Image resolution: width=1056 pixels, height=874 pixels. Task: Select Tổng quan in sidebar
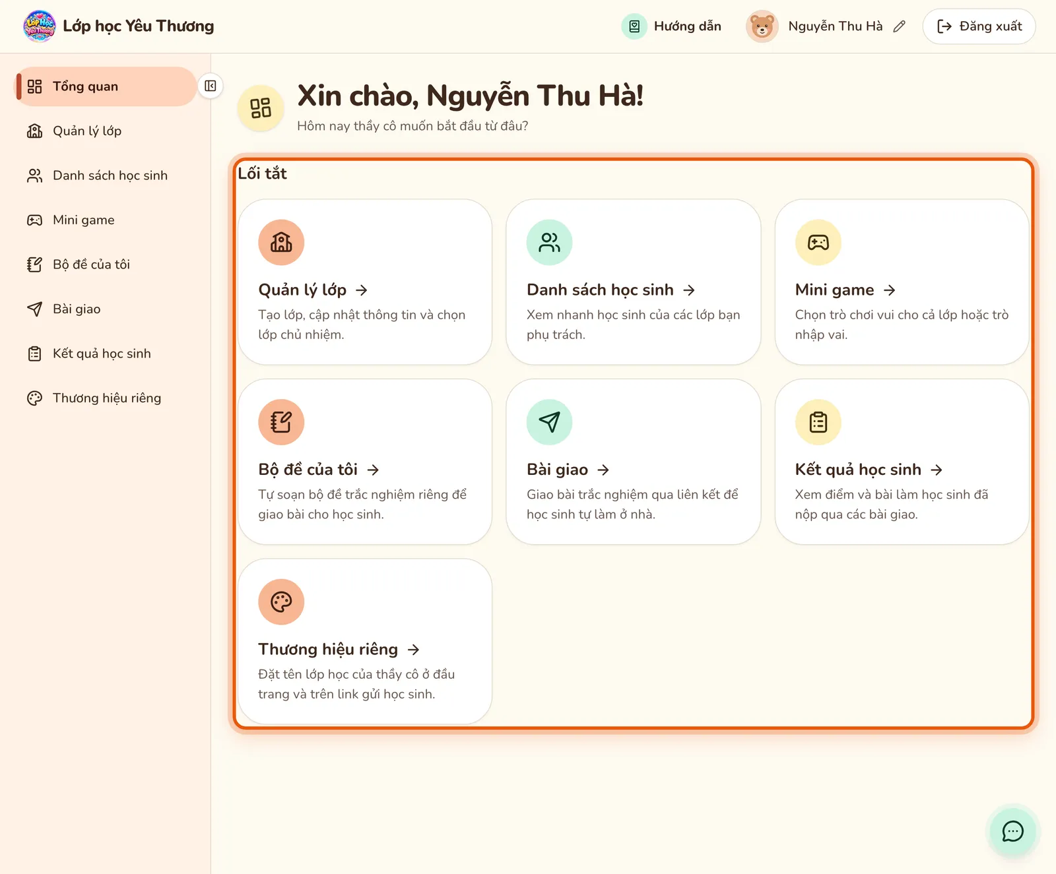pyautogui.click(x=106, y=86)
